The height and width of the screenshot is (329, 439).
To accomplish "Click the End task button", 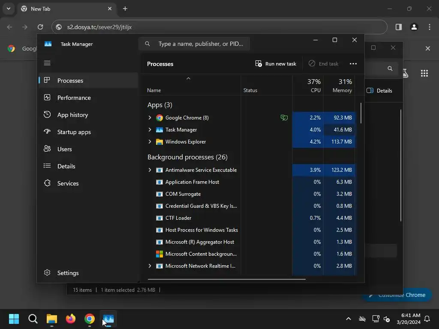I will click(x=323, y=64).
